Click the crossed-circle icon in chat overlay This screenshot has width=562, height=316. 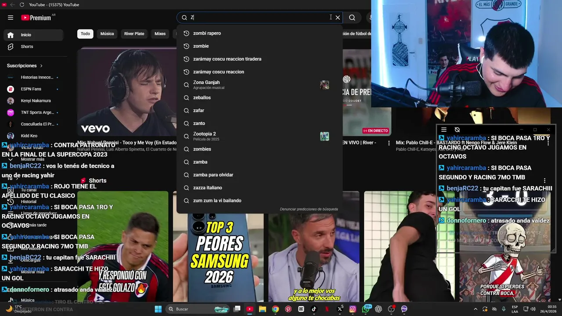coord(457,129)
